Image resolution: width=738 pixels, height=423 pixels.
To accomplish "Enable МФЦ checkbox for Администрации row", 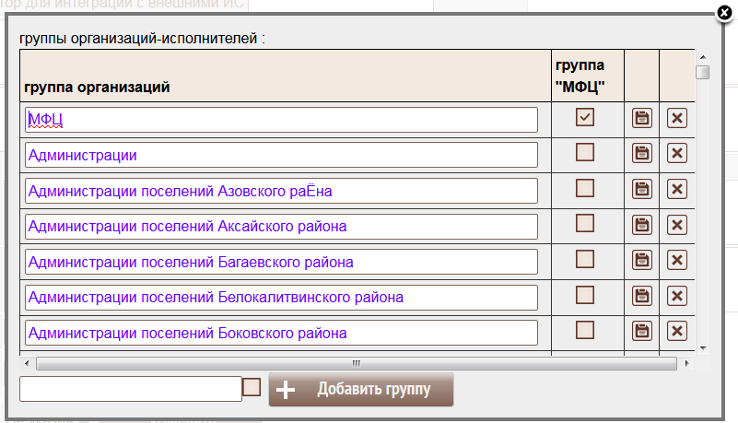I will click(585, 153).
